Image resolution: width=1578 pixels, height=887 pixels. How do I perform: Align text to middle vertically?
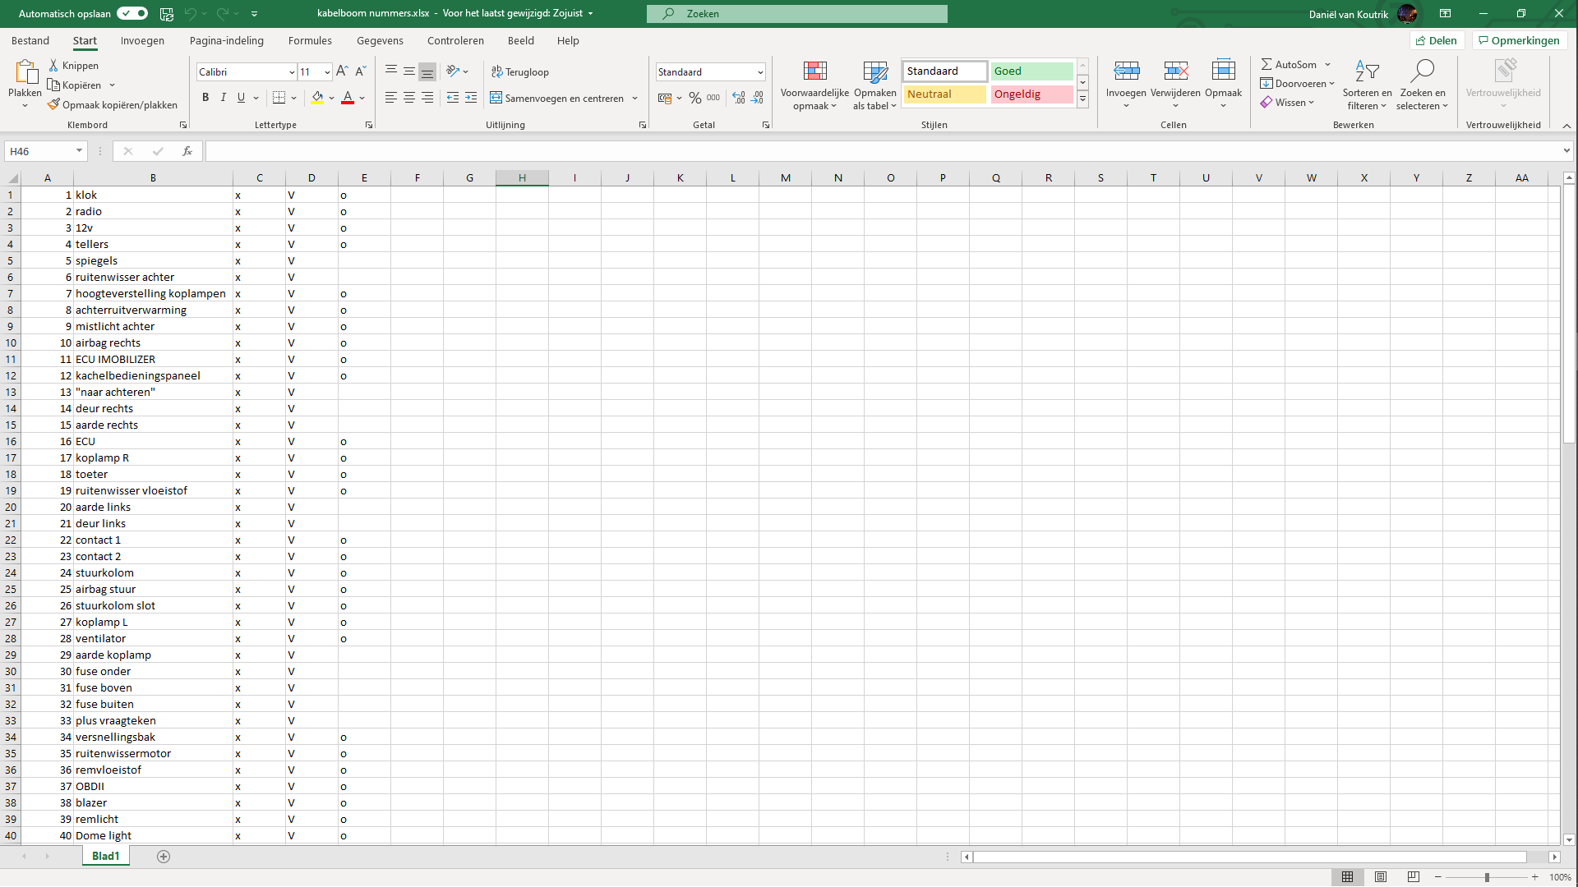(x=409, y=71)
